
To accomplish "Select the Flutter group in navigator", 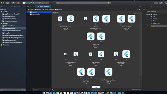I will pos(5,11).
